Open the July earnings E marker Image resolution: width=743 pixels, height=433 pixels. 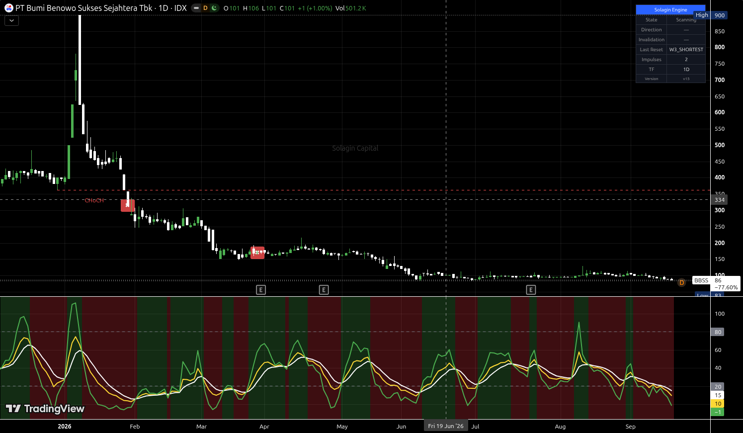531,290
